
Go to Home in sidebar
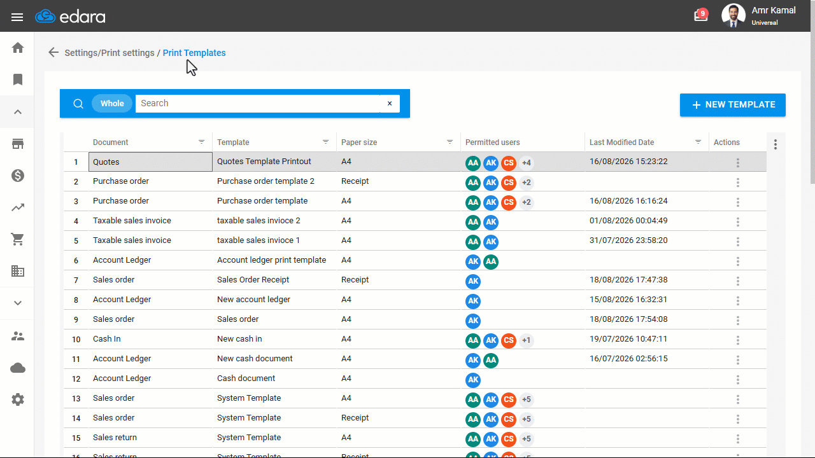click(18, 48)
